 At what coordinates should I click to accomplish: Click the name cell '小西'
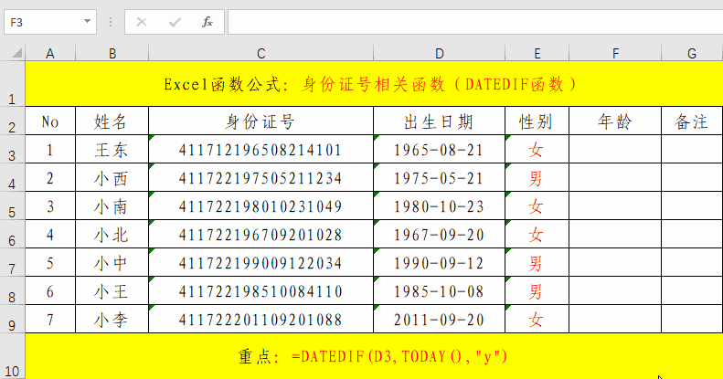click(112, 178)
